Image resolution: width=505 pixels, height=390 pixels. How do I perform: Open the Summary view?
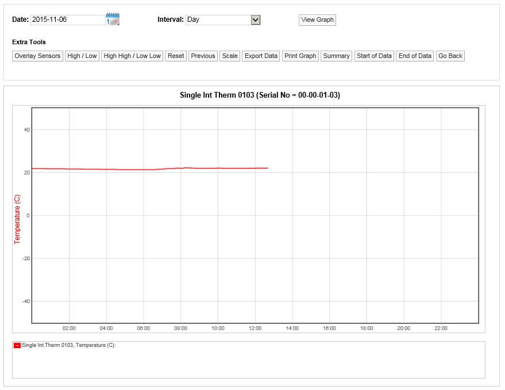point(336,56)
